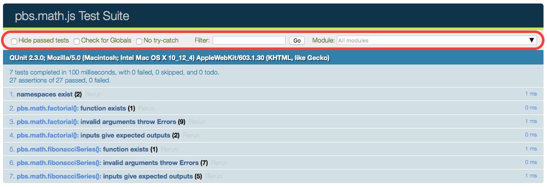Click the Go button
Viewport: 547px width, 187px height.
coord(297,40)
